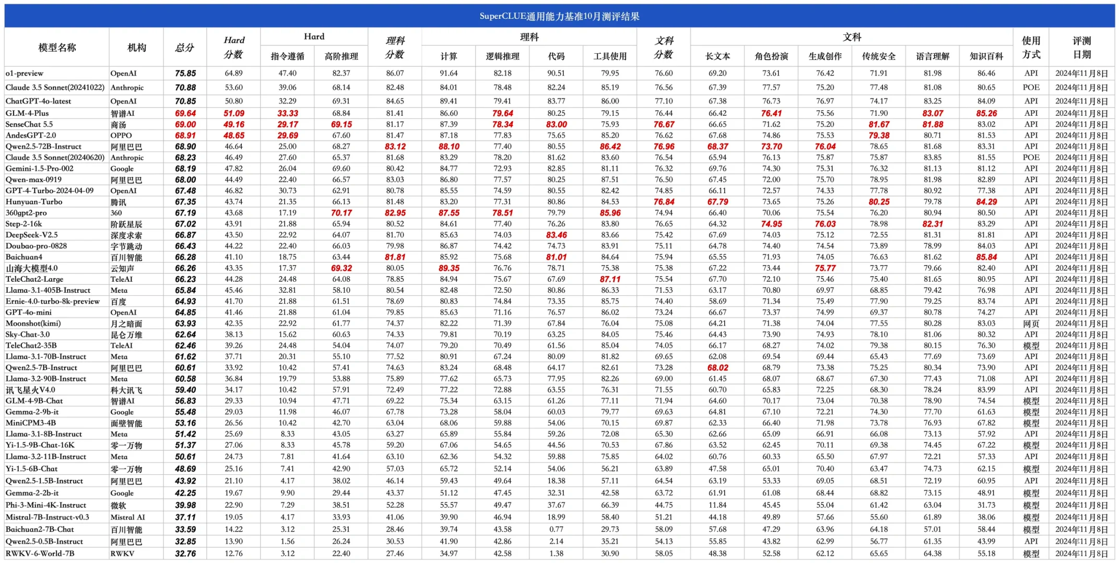Click the 生成创作 column header

825,56
